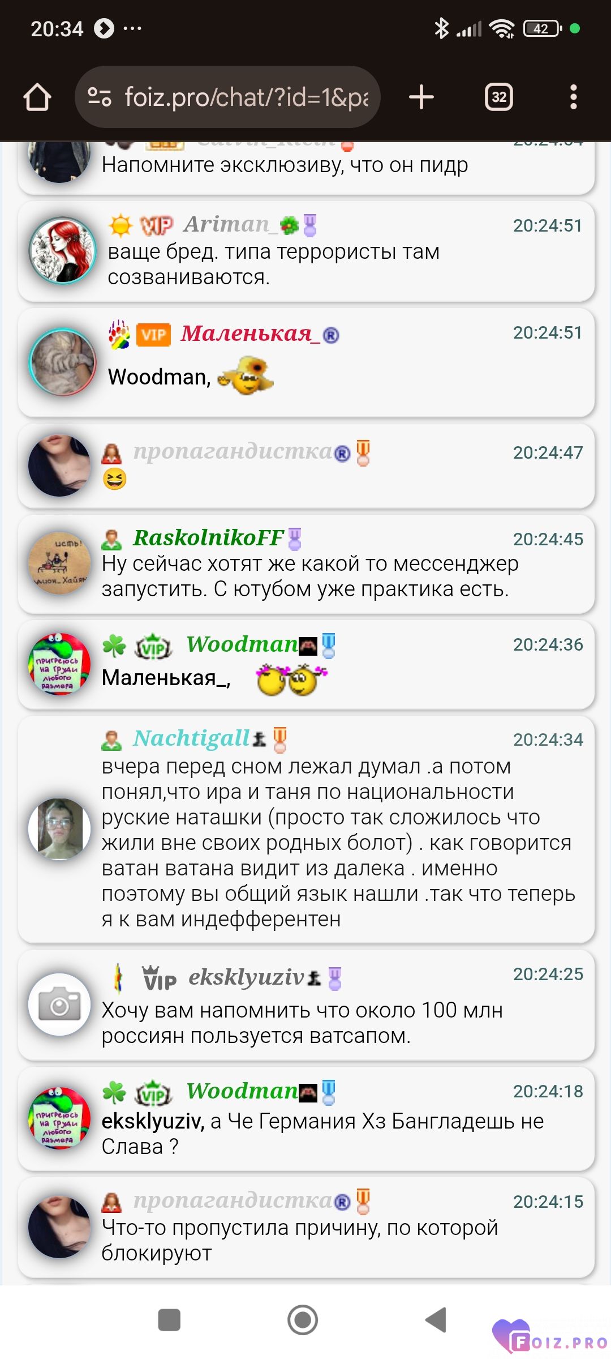Screen dimensions: 611x1359
Task: Tap the foiz.pro address bar URL
Action: coord(246,97)
